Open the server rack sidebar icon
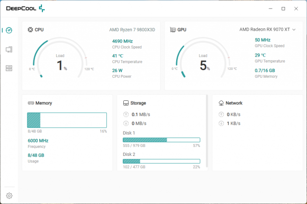 pyautogui.click(x=9, y=68)
